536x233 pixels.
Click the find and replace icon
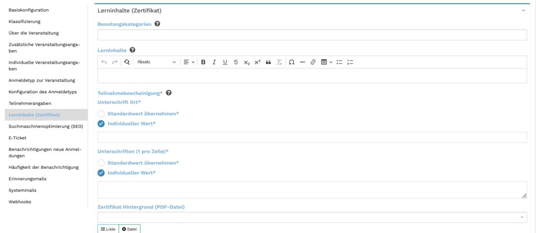[x=127, y=62]
